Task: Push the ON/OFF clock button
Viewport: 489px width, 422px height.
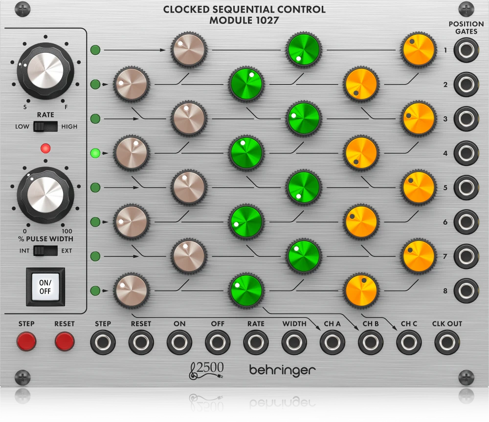Action: pos(45,287)
